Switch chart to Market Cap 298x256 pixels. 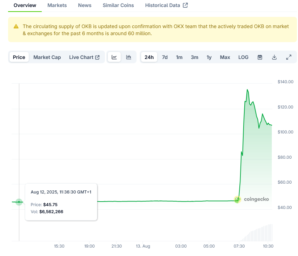click(47, 57)
